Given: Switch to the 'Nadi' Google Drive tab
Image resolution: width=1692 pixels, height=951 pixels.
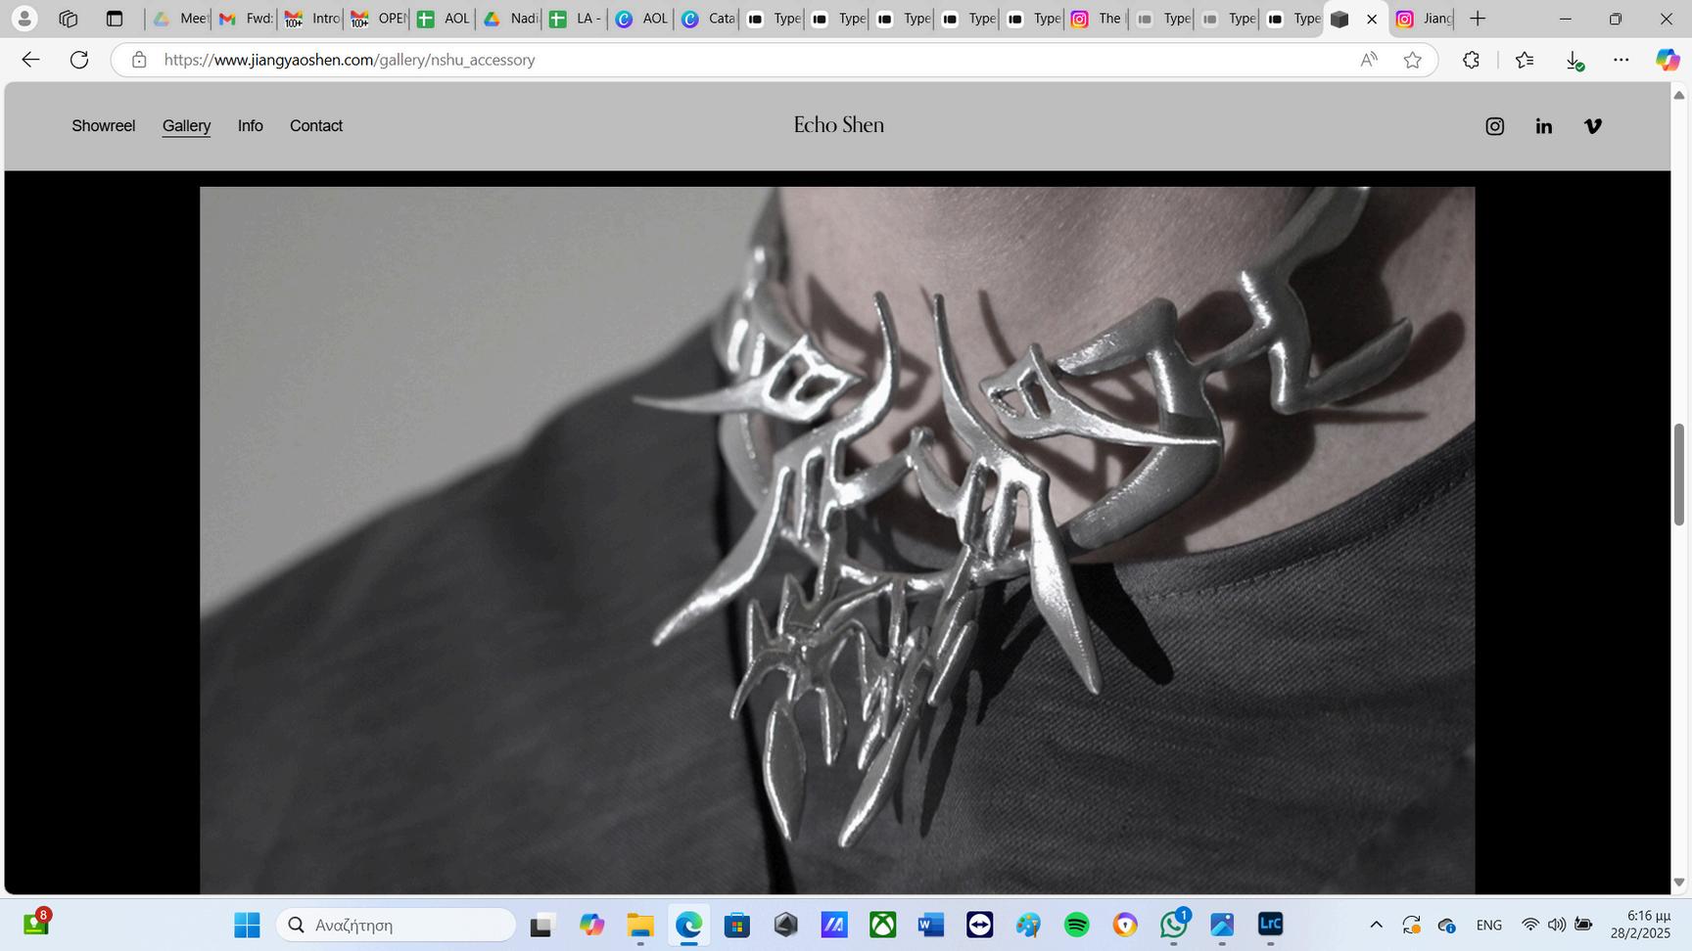Looking at the screenshot, I should (x=508, y=19).
